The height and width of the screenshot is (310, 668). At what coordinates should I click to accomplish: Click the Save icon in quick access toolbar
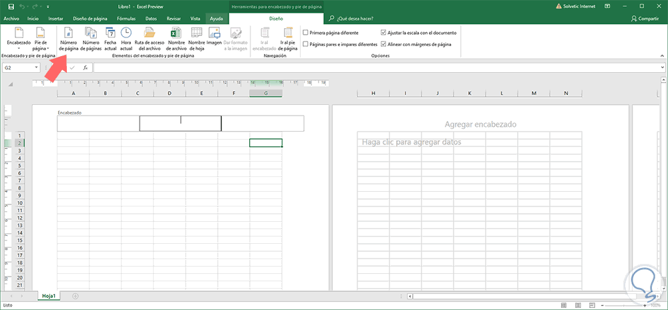coord(11,7)
